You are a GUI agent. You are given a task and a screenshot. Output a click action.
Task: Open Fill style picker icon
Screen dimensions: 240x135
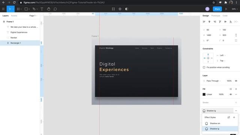point(231,89)
